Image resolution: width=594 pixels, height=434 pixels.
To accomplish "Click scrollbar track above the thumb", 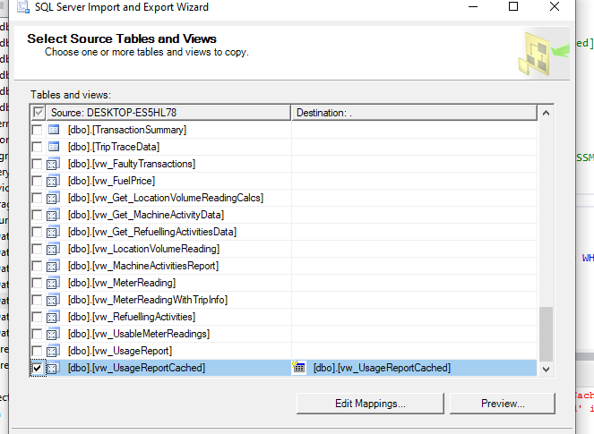I will point(546,214).
